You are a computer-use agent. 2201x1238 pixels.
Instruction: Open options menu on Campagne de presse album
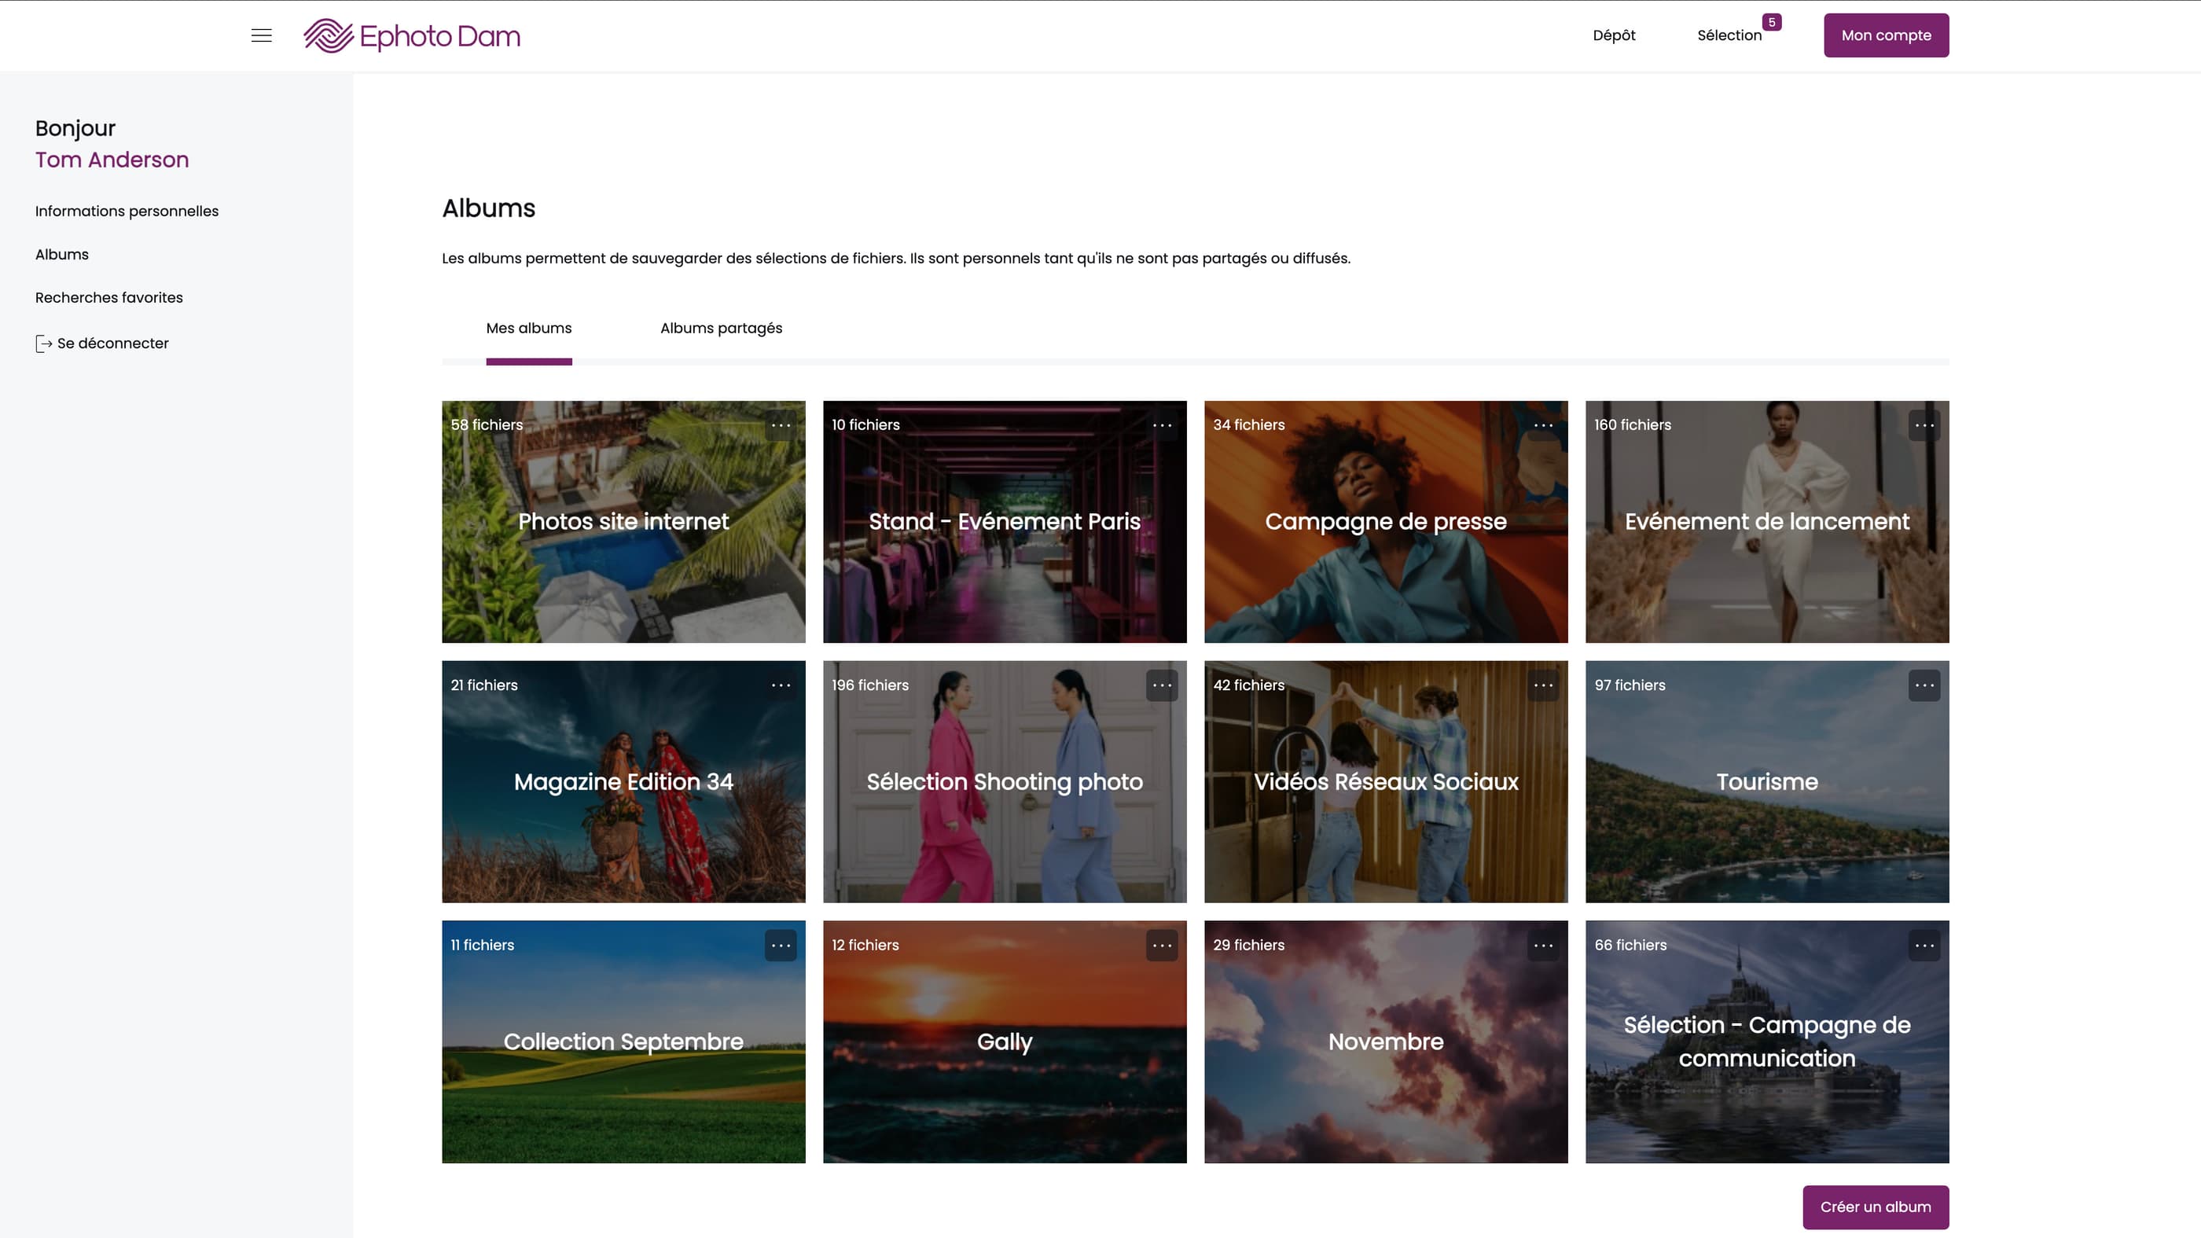point(1544,424)
